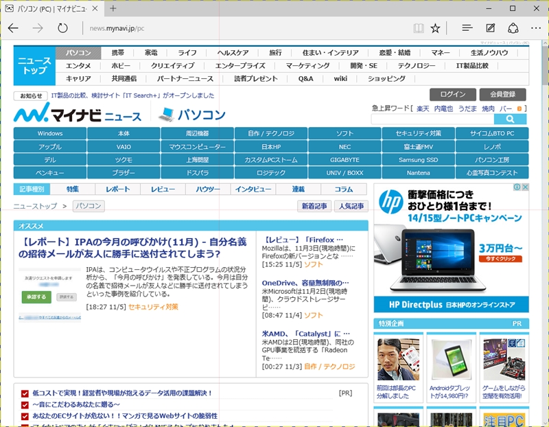This screenshot has height=427, width=549.
Task: Open the IPA今月の呼びかけ report headline
Action: tap(132, 248)
